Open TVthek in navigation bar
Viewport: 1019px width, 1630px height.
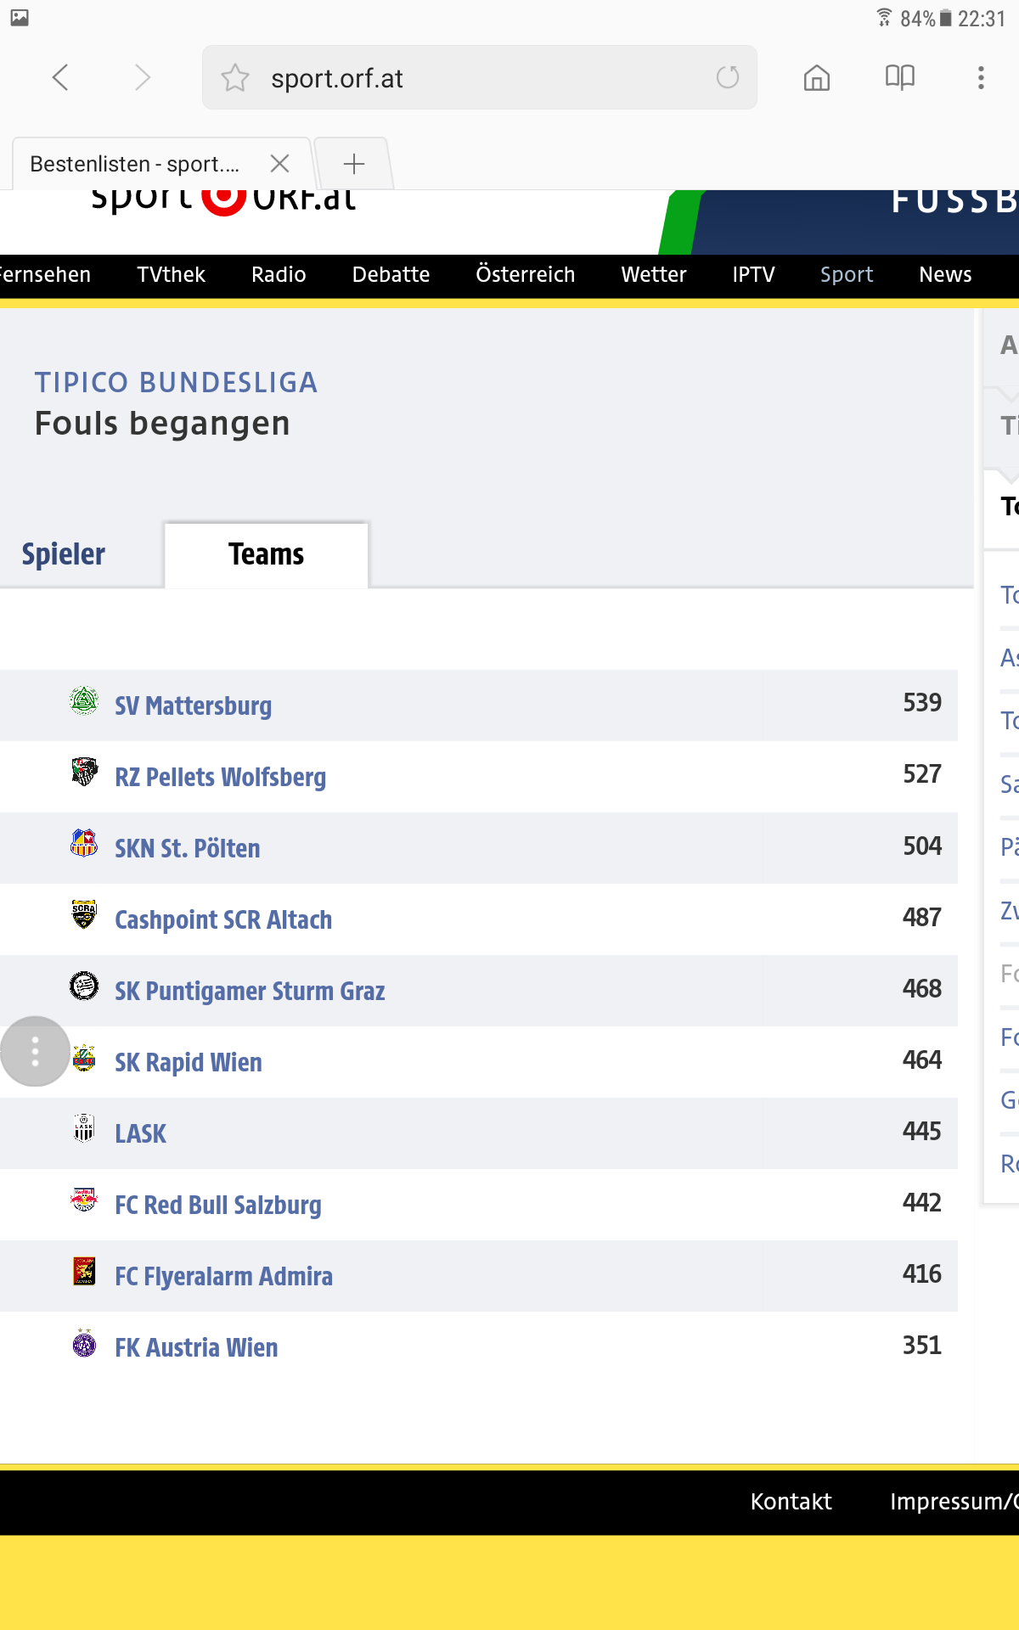pyautogui.click(x=171, y=275)
